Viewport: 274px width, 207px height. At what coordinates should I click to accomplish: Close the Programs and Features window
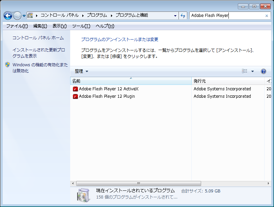(x=265, y=6)
